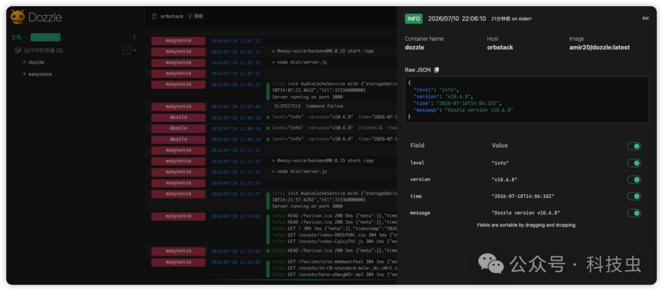Viewport: 663px width, 291px height.
Task: Click the Host value orbstack in details
Action: [500, 47]
